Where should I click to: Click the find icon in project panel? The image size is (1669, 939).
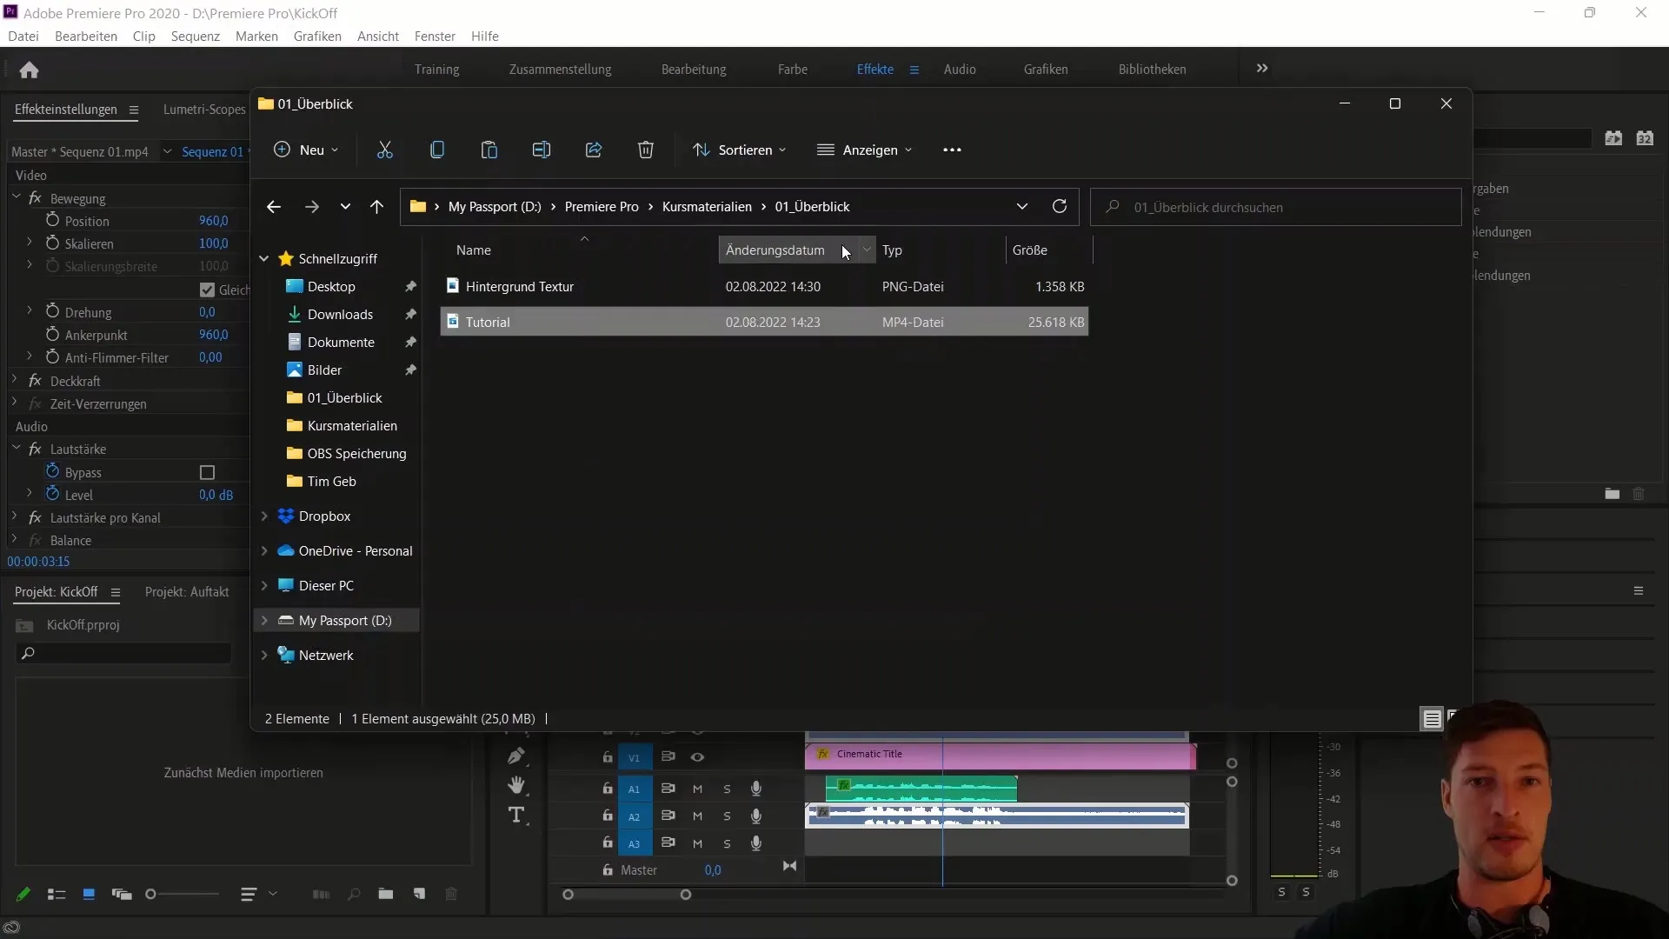pos(354,894)
